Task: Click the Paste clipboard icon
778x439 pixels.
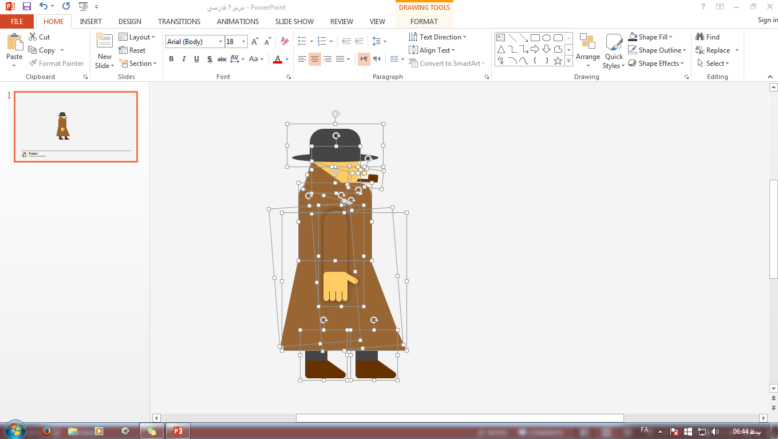Action: tap(14, 43)
